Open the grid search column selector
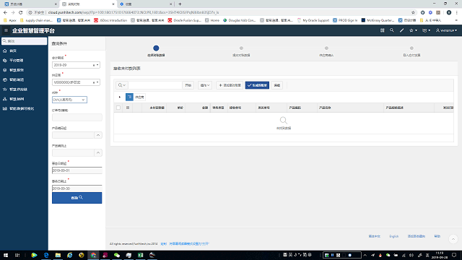The image size is (462, 260). pyautogui.click(x=122, y=85)
